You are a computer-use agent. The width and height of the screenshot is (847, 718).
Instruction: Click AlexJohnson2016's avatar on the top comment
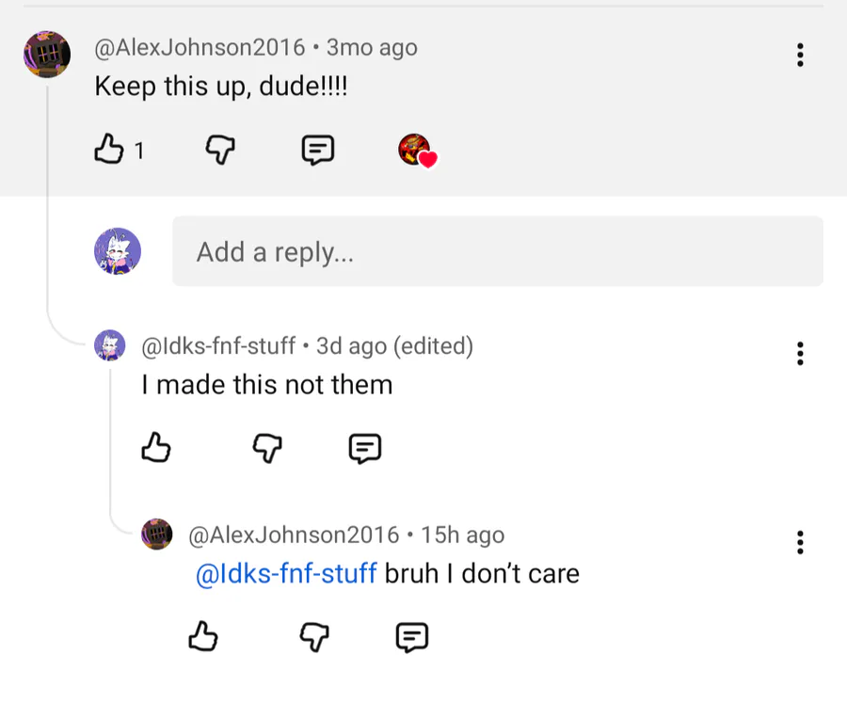coord(47,54)
